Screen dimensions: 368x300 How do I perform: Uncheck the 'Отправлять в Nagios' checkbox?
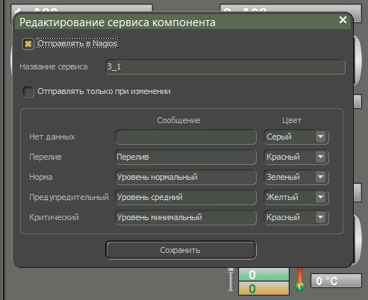click(x=28, y=44)
